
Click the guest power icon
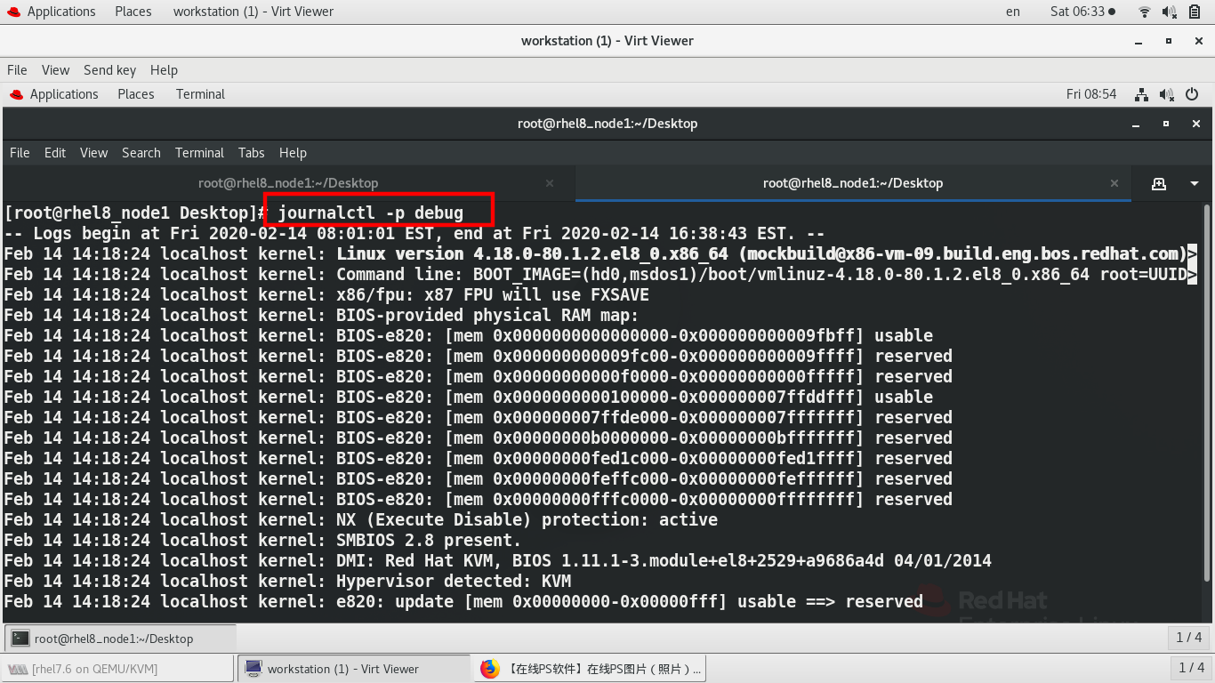coord(1192,94)
